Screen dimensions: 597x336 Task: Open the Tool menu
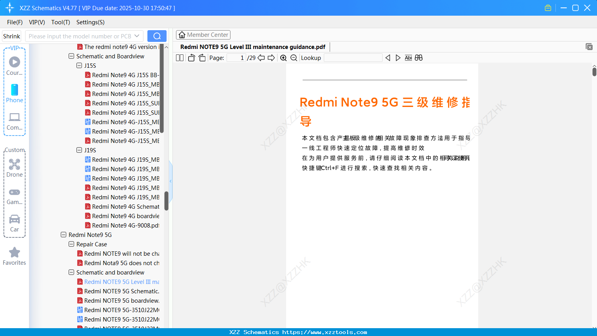pos(60,22)
